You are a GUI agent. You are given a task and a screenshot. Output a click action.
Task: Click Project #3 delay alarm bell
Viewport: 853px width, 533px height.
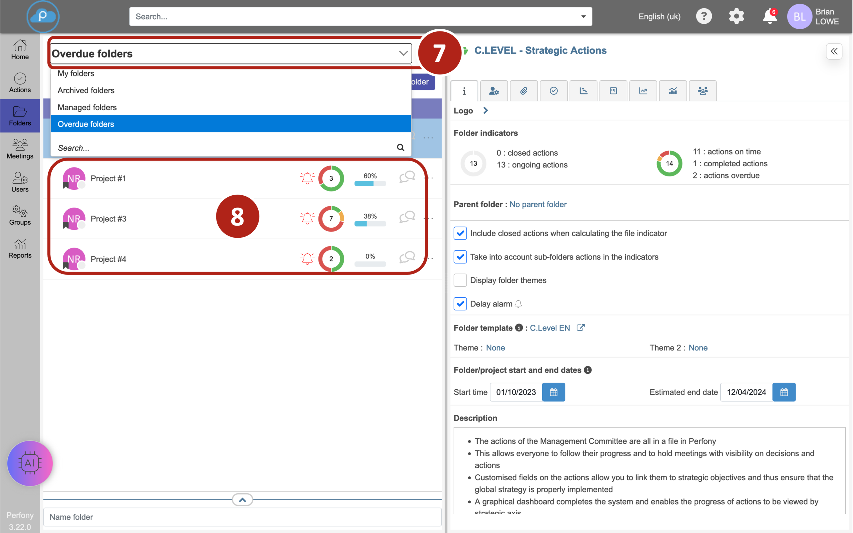(307, 218)
